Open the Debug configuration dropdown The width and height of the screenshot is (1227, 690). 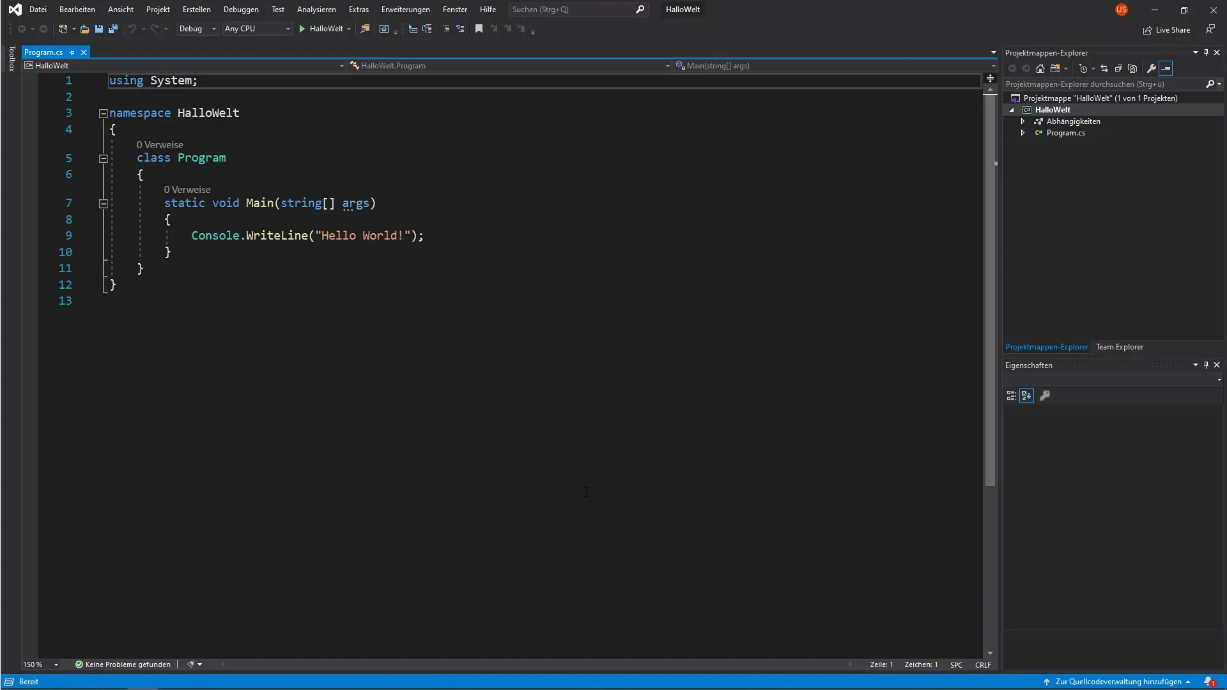[x=197, y=29]
